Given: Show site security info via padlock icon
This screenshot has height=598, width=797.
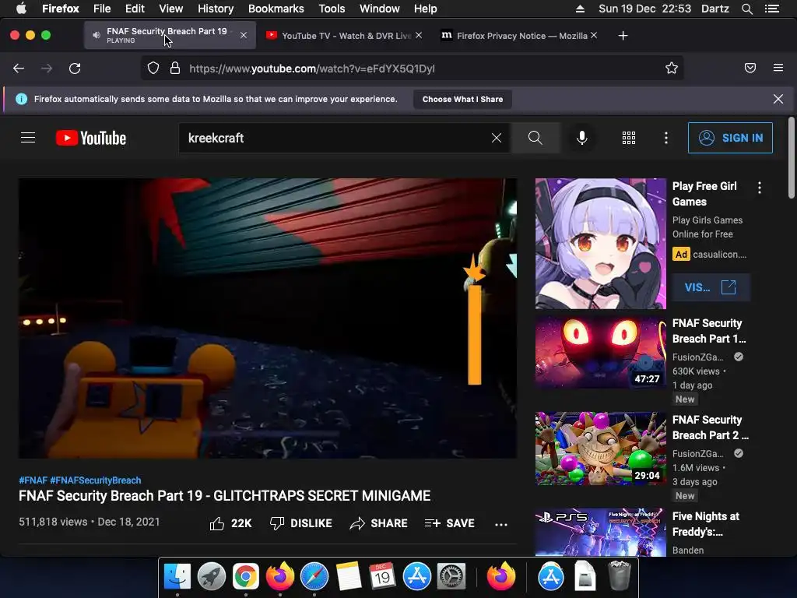Looking at the screenshot, I should tap(175, 69).
